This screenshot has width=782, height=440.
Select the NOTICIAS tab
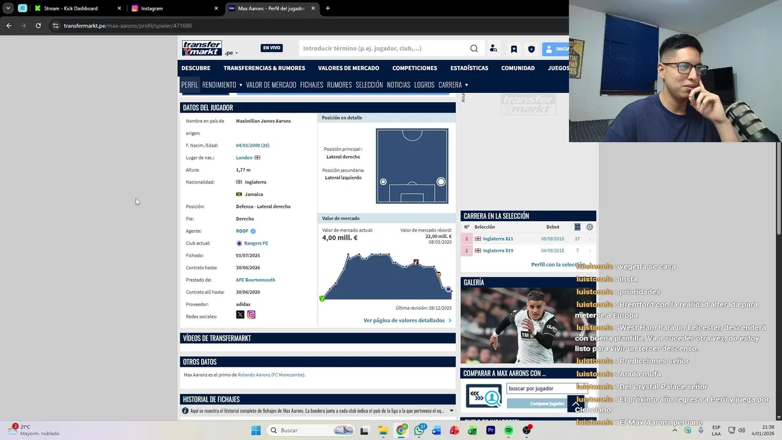[x=398, y=85]
